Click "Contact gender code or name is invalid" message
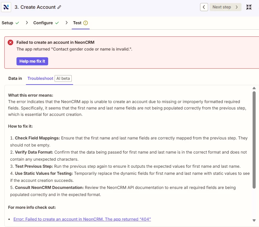 pyautogui.click(x=74, y=49)
